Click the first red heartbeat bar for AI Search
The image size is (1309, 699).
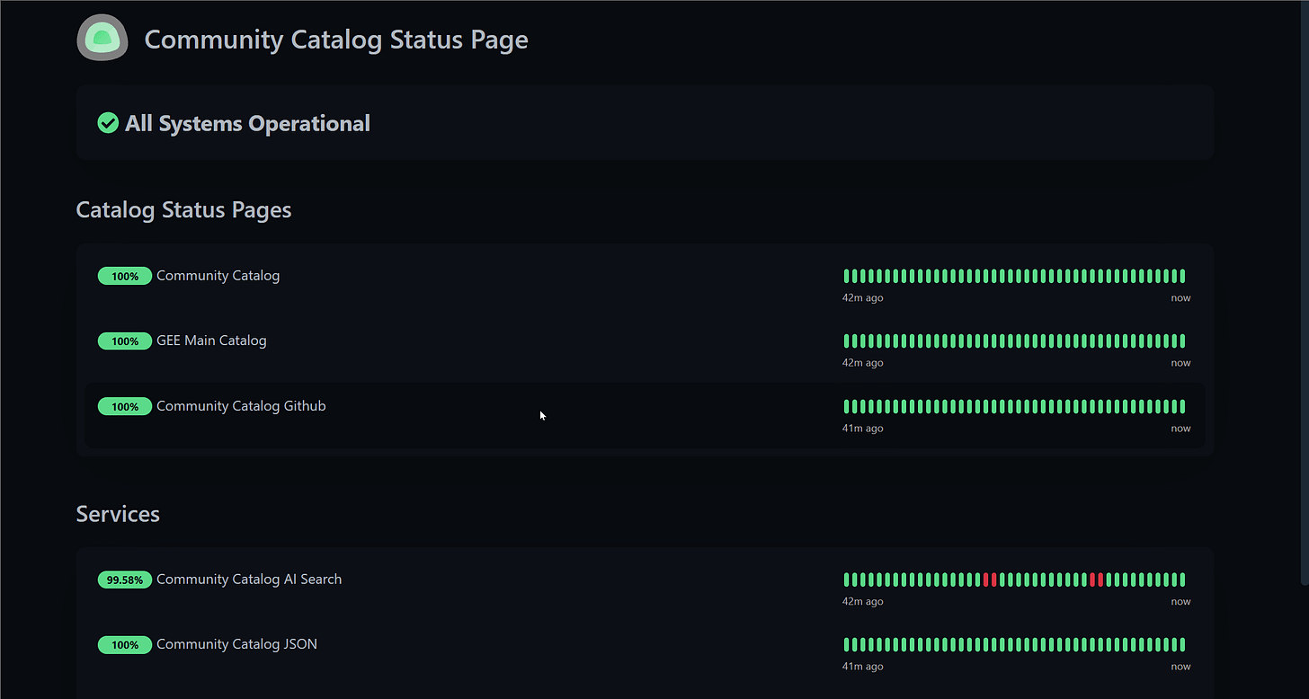click(x=986, y=580)
